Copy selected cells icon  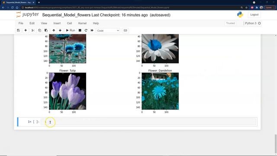[39, 30]
